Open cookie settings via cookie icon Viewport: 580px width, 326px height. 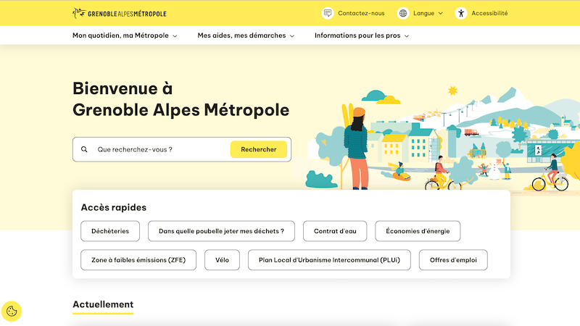(12, 312)
